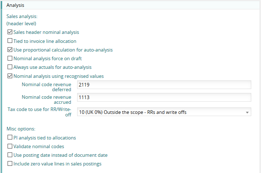261x173 pixels.
Task: Click the tax code dropdown arrow
Action: tap(247, 112)
